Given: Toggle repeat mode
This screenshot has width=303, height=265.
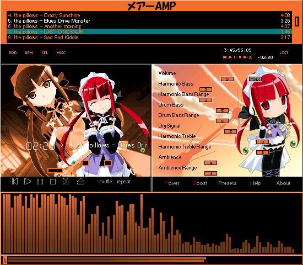Looking at the screenshot, I should pos(123,182).
